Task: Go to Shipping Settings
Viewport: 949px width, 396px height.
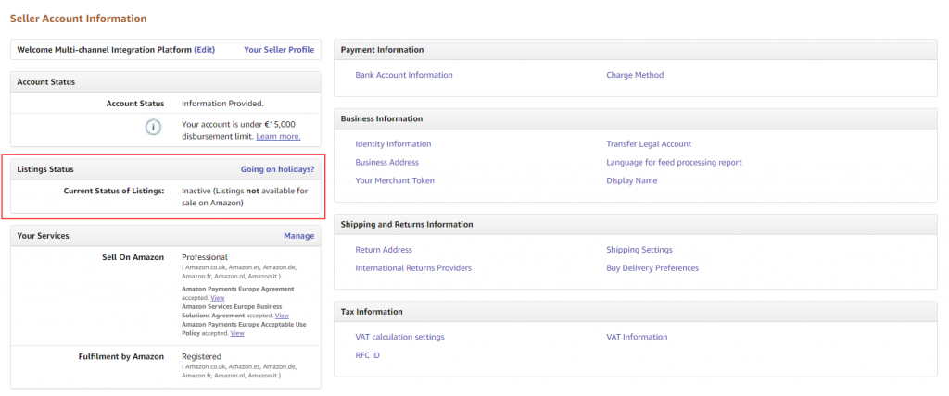Action: [639, 250]
